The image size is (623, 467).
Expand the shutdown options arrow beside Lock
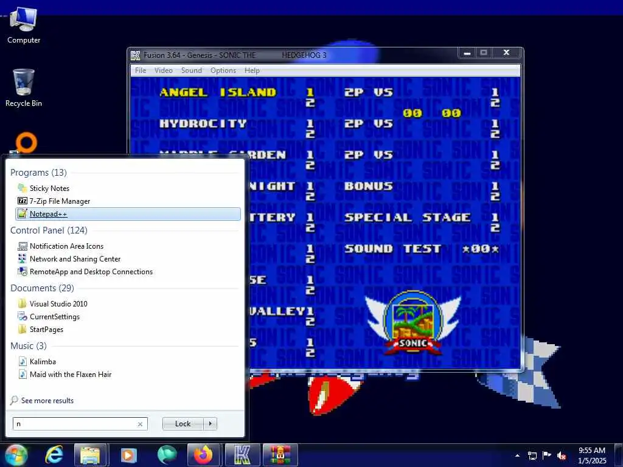pos(210,424)
